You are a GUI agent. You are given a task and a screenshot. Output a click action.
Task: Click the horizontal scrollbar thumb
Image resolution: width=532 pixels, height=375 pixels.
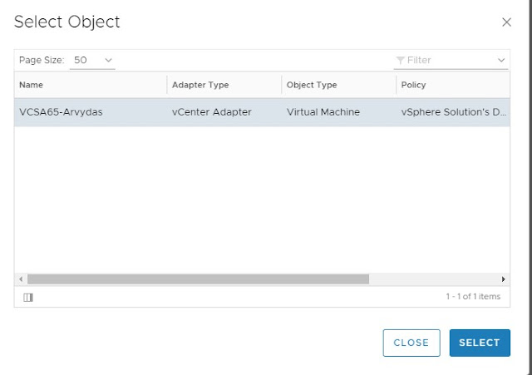(198, 279)
